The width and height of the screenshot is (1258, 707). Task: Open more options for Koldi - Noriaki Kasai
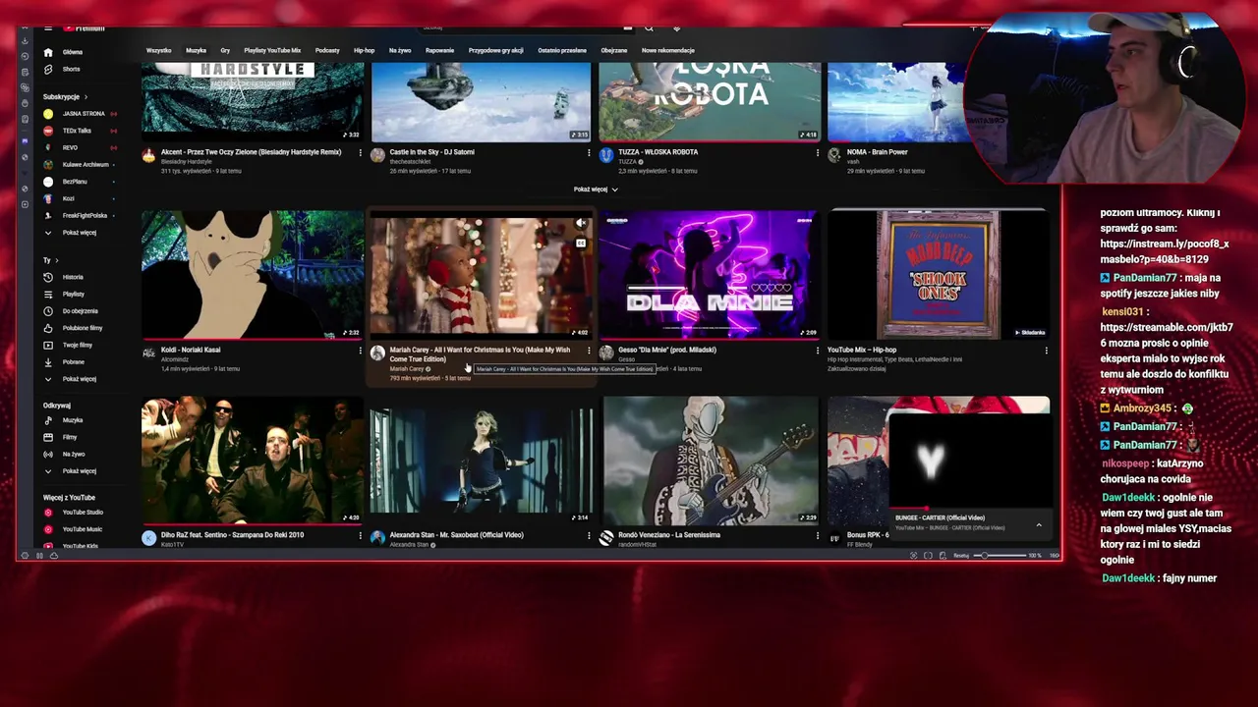(361, 351)
